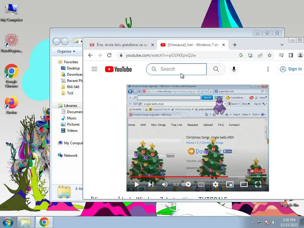The height and width of the screenshot is (228, 304).
Task: Open Organize dropdown in Explorer window
Action: [66, 51]
